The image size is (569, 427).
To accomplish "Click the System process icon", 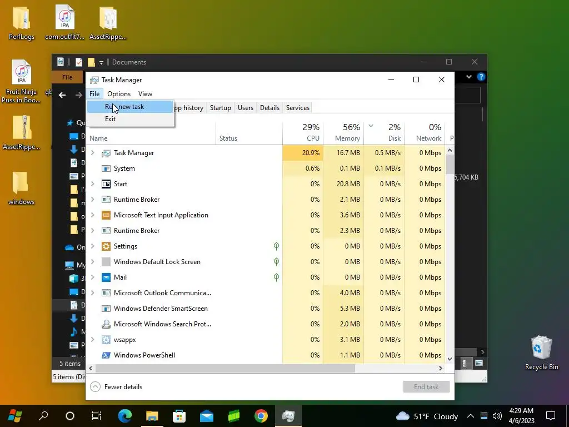I will click(x=106, y=168).
